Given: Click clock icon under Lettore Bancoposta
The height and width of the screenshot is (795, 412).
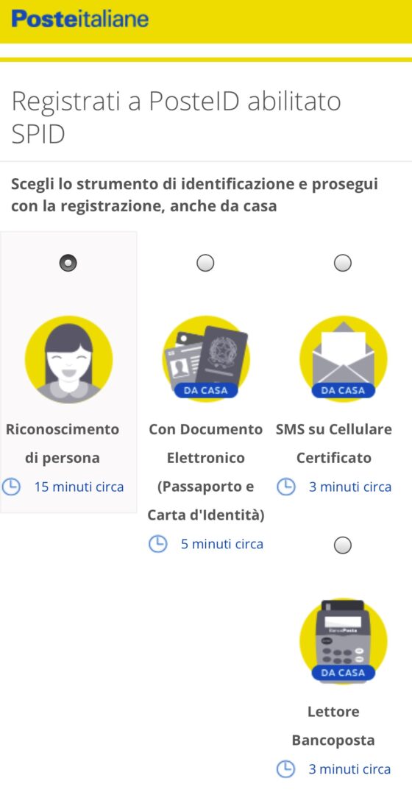Looking at the screenshot, I should click(x=285, y=768).
